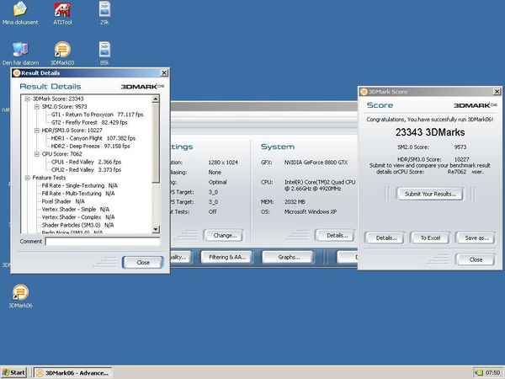
Task: Click the X on 3DMark Score title bar
Action: (x=497, y=92)
